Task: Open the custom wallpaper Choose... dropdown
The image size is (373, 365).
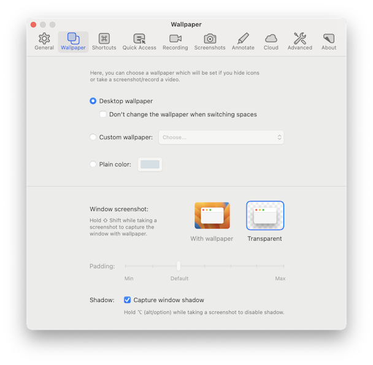Action: [x=221, y=137]
